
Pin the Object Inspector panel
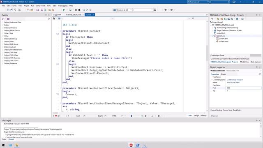point(257,67)
